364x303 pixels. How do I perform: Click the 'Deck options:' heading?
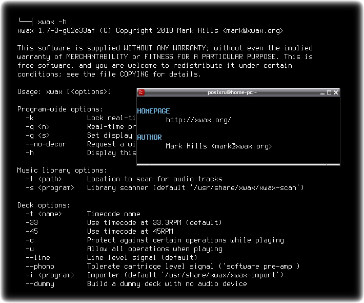pos(44,205)
